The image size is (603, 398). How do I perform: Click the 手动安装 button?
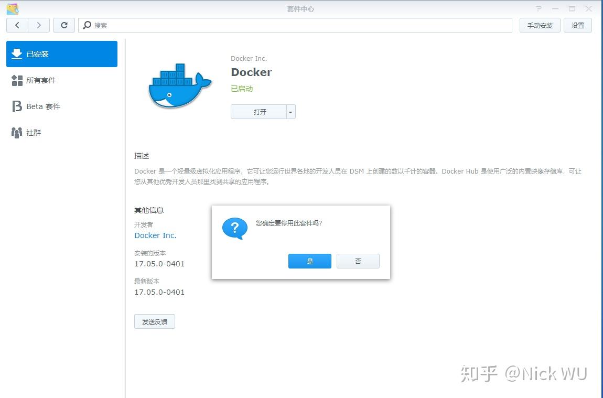click(x=540, y=25)
